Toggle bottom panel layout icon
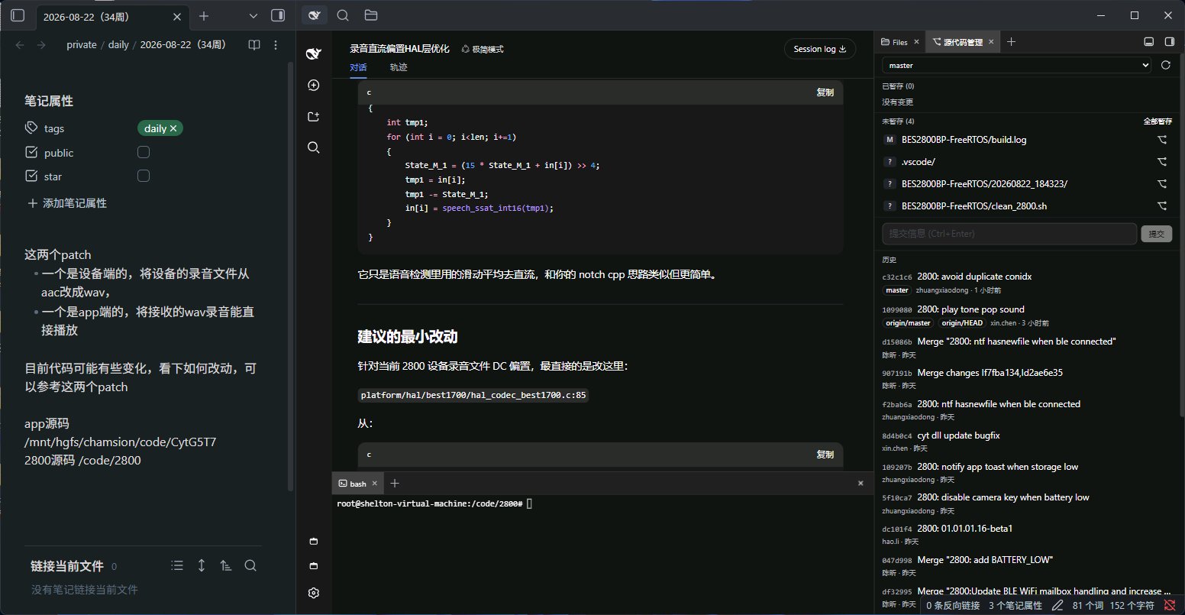The width and height of the screenshot is (1185, 615). [x=1148, y=42]
